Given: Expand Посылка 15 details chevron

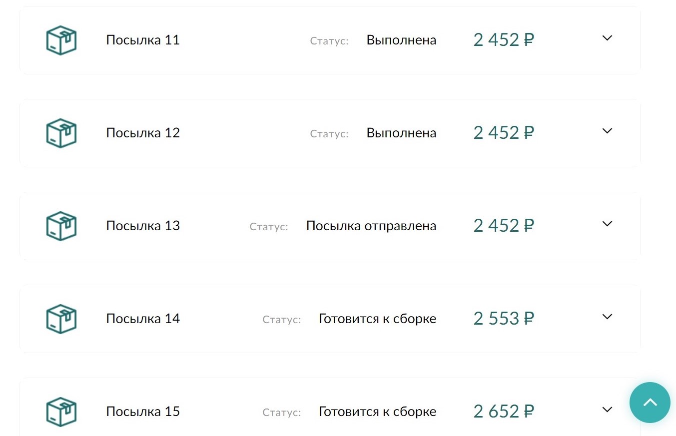Looking at the screenshot, I should [x=607, y=410].
